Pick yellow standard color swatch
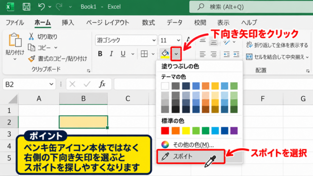313x176 pixels. (x=186, y=131)
